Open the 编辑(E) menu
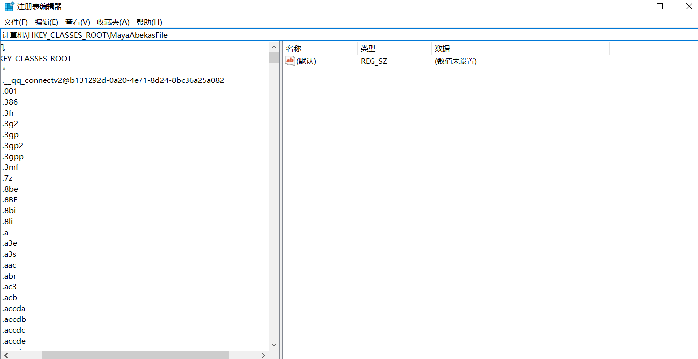This screenshot has width=698, height=359. click(x=46, y=22)
